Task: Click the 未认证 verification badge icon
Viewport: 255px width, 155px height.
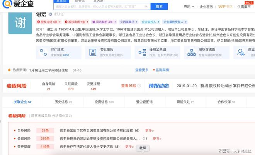Action: (x=50, y=14)
